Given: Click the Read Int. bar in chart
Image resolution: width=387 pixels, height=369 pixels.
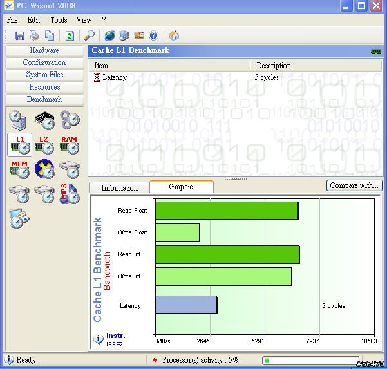Looking at the screenshot, I should 227,254.
